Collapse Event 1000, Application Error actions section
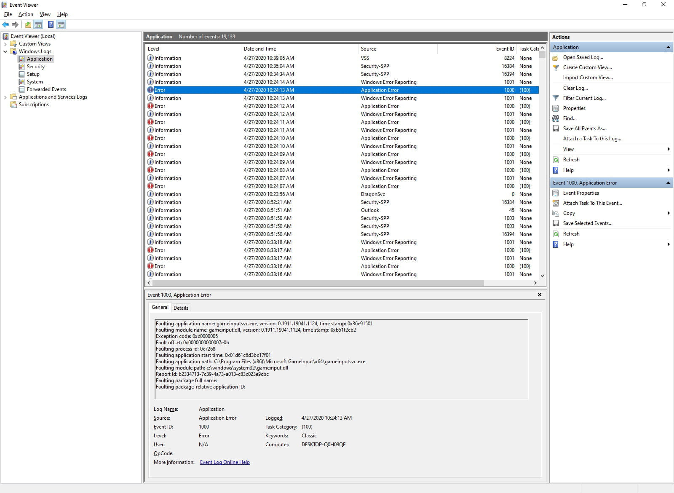 point(668,183)
